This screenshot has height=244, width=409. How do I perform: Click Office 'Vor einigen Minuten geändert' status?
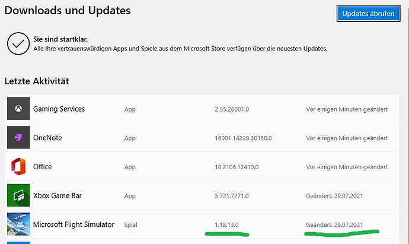pos(347,167)
